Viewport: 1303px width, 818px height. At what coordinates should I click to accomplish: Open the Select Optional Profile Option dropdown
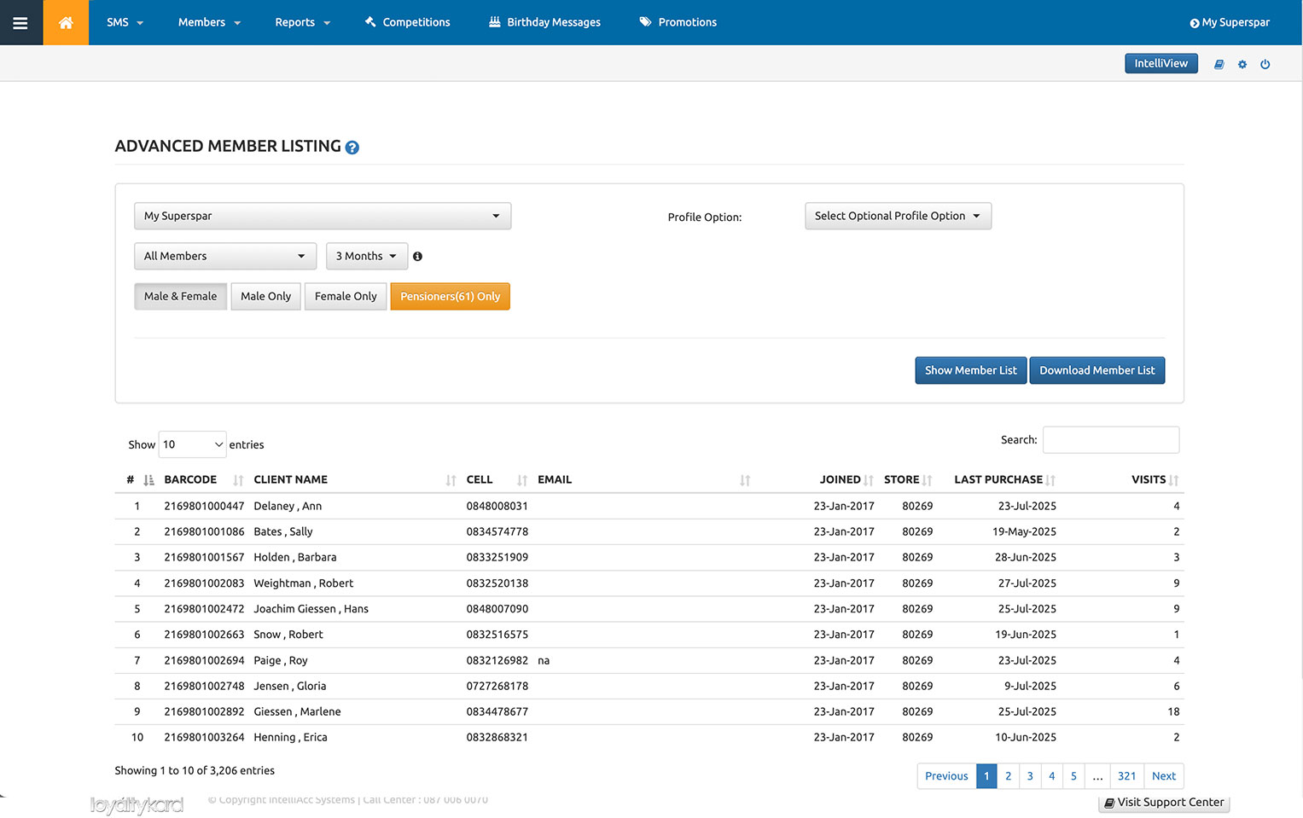[898, 216]
